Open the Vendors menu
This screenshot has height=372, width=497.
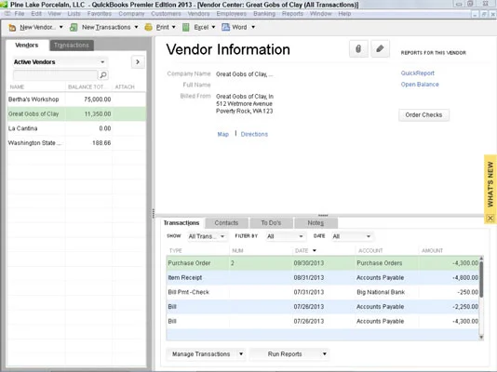(x=198, y=14)
